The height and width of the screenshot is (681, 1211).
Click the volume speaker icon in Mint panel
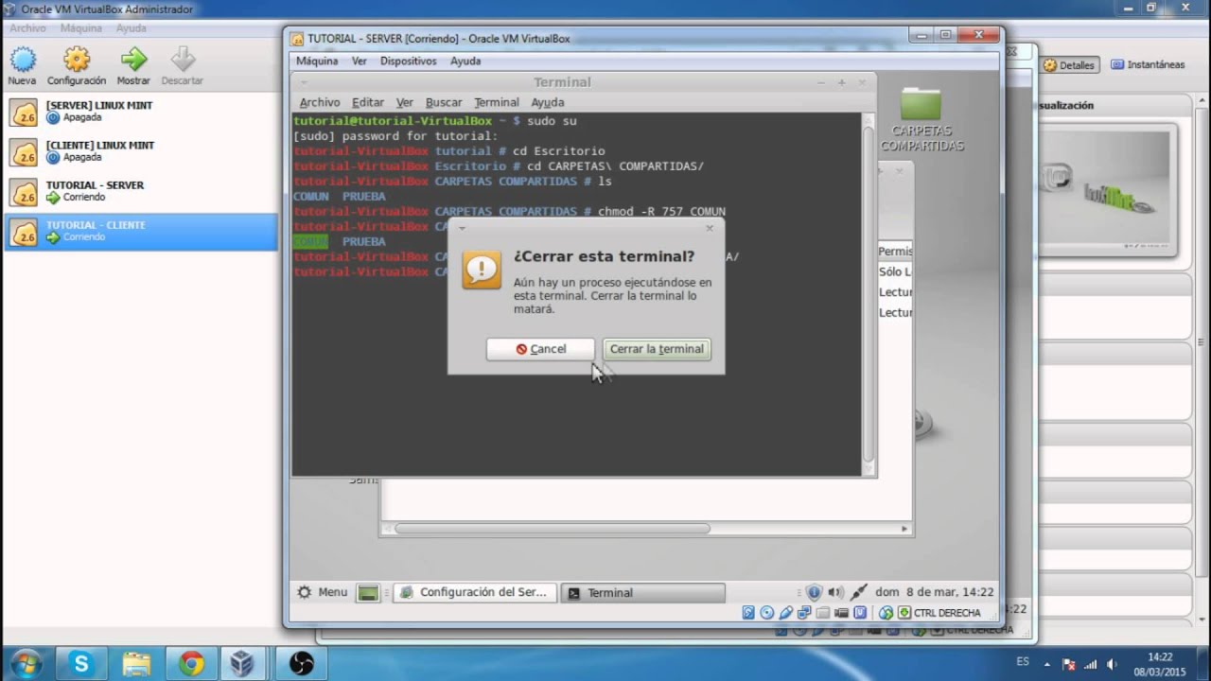(835, 592)
